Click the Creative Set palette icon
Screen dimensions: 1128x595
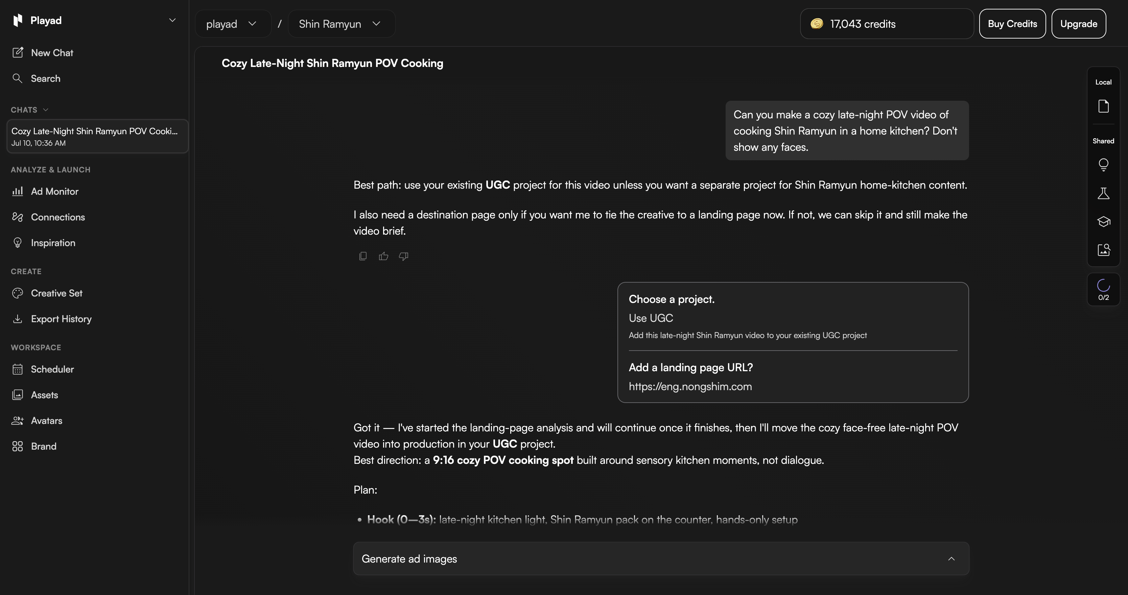(18, 293)
